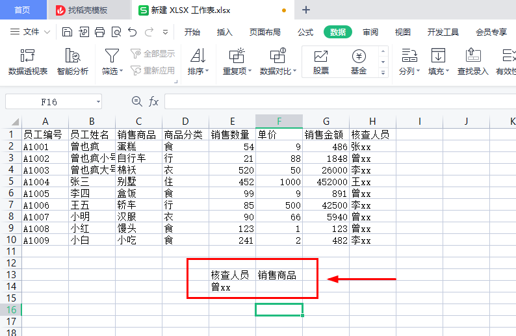Click the 分列 text-to-columns icon
The height and width of the screenshot is (336, 516).
[409, 56]
